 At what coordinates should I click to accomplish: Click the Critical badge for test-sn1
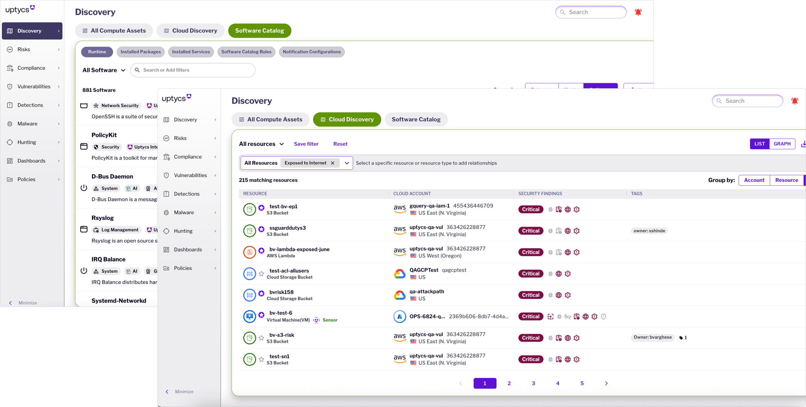pos(530,359)
